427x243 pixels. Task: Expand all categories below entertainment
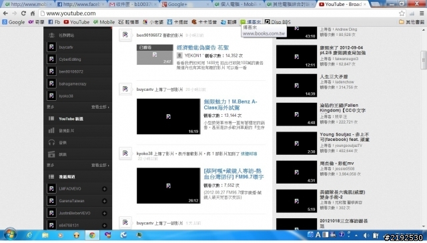click(x=100, y=166)
